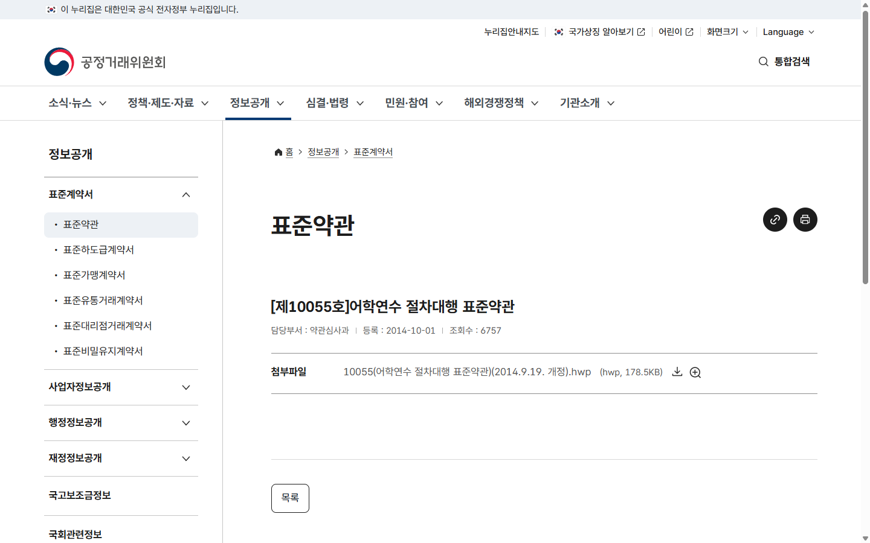Print page with printer icon button
This screenshot has width=870, height=543.
click(805, 220)
